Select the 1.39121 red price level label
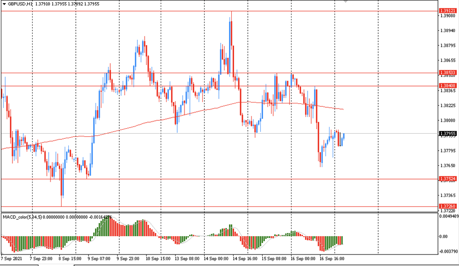 click(448, 11)
